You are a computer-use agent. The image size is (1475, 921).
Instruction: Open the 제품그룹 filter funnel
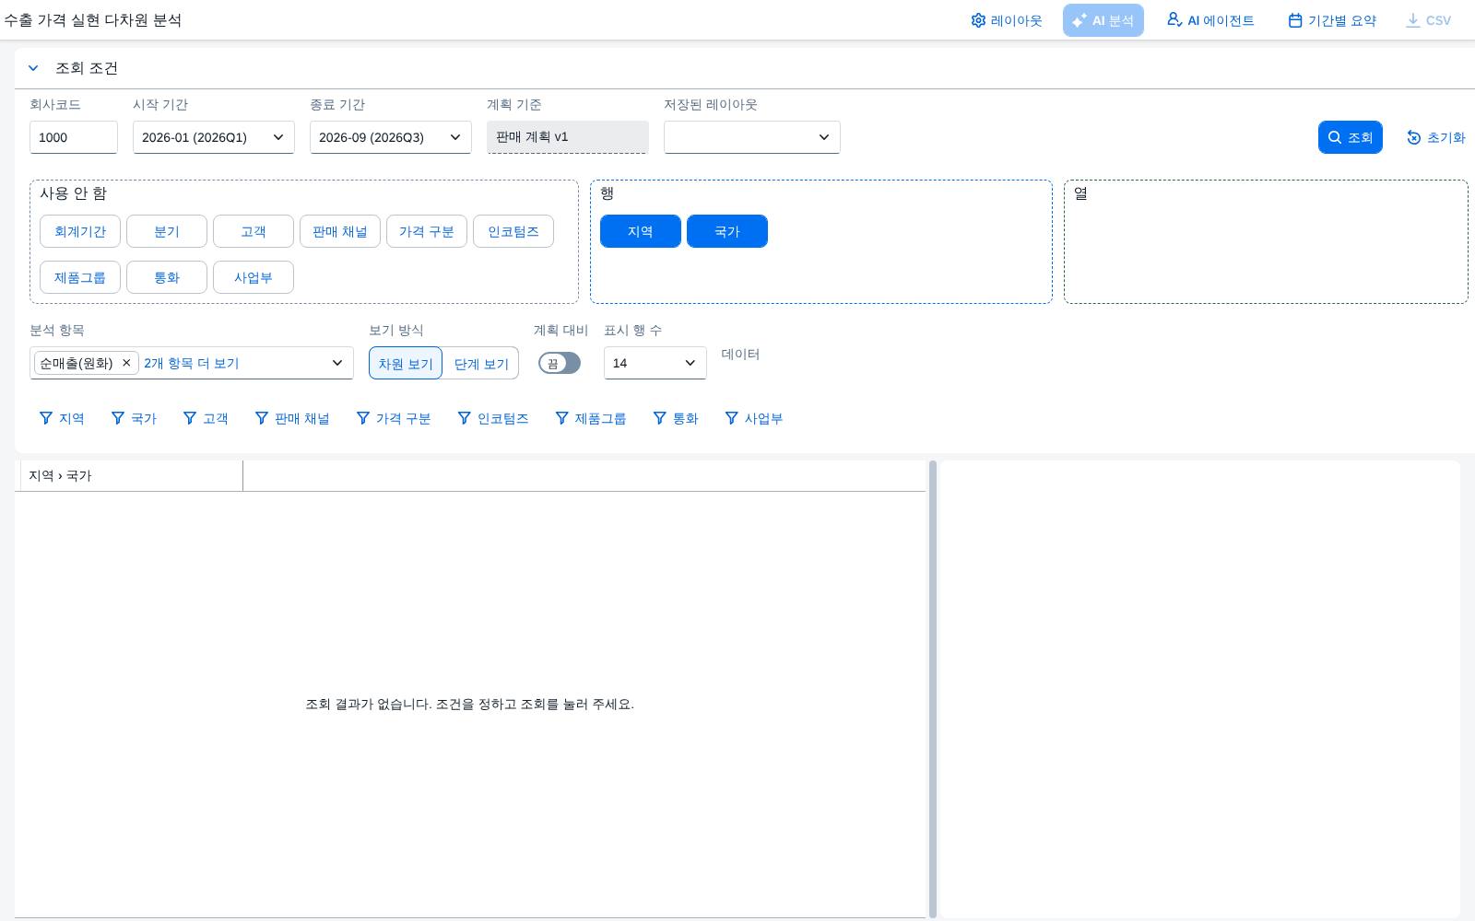tap(591, 418)
